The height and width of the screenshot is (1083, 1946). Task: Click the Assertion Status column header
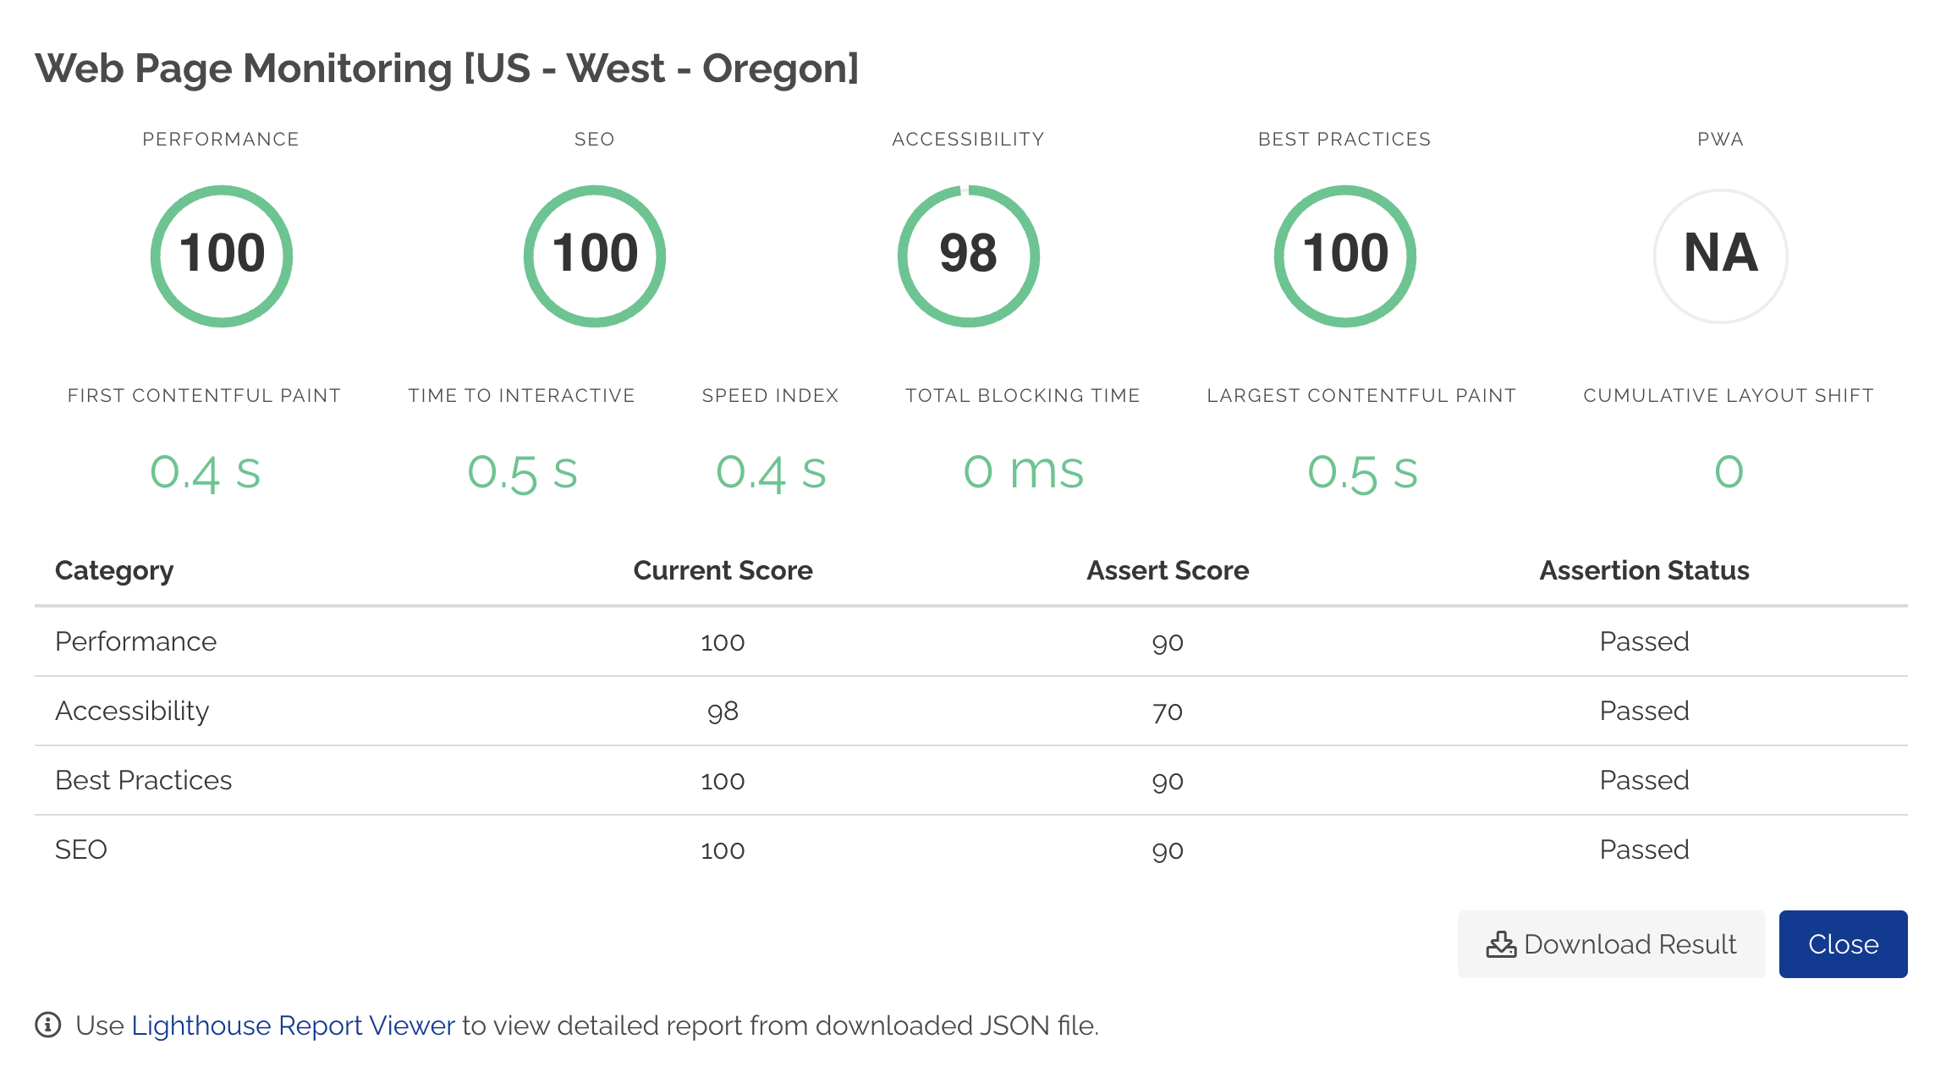click(x=1642, y=569)
